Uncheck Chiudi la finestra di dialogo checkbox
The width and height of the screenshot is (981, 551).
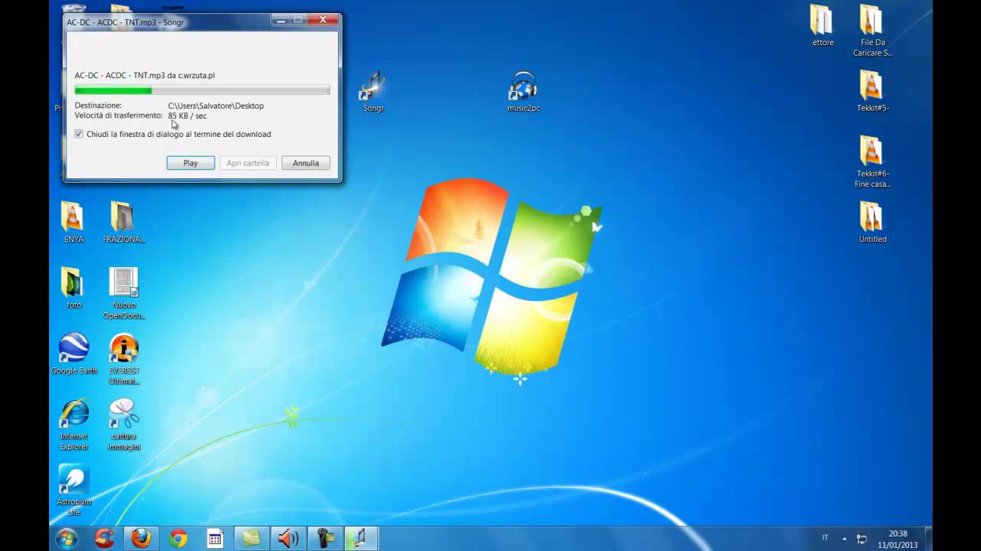79,134
